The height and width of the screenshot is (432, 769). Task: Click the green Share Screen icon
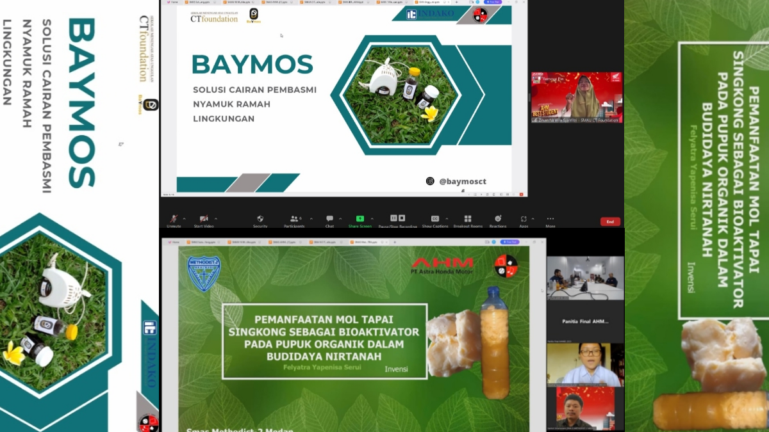click(360, 219)
